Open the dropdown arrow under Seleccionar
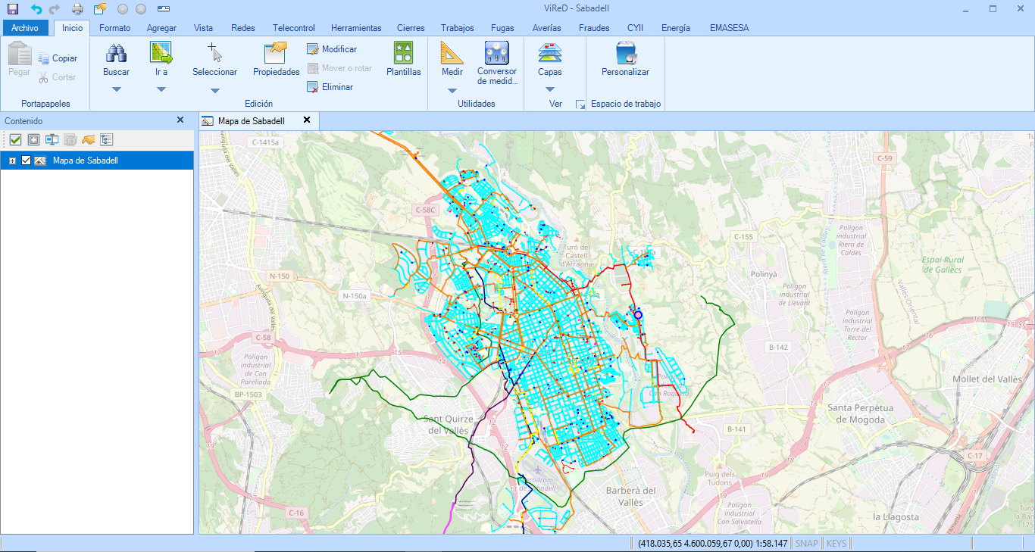 [214, 90]
